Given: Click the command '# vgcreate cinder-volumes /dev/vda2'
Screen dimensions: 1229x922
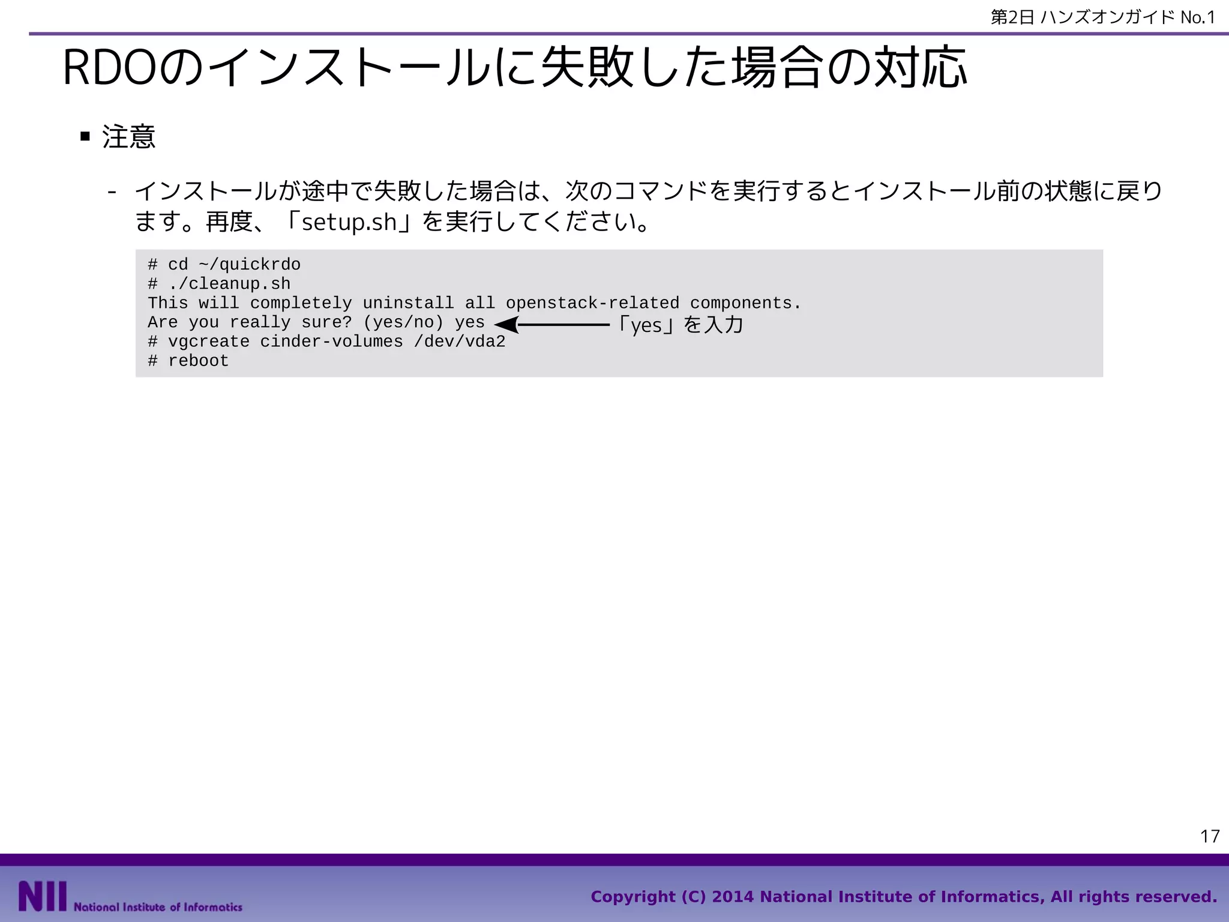Looking at the screenshot, I should click(326, 342).
